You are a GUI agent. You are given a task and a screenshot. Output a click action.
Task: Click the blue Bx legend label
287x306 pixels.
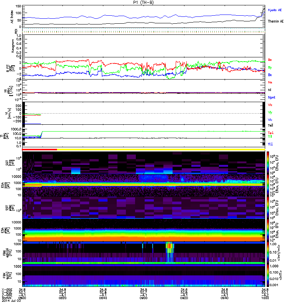(x=270, y=75)
